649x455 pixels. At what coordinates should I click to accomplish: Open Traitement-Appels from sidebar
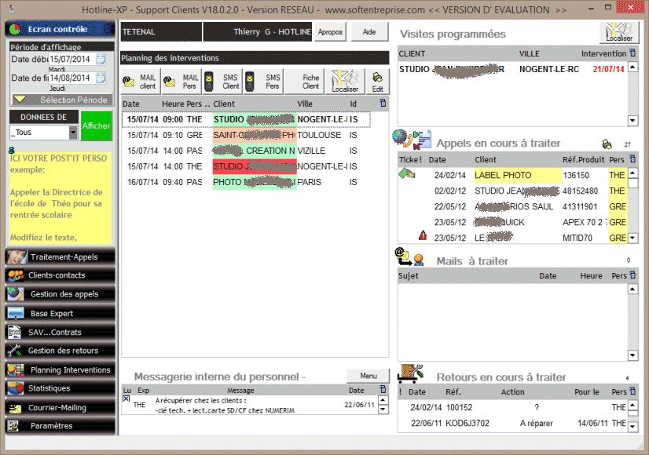pos(60,257)
